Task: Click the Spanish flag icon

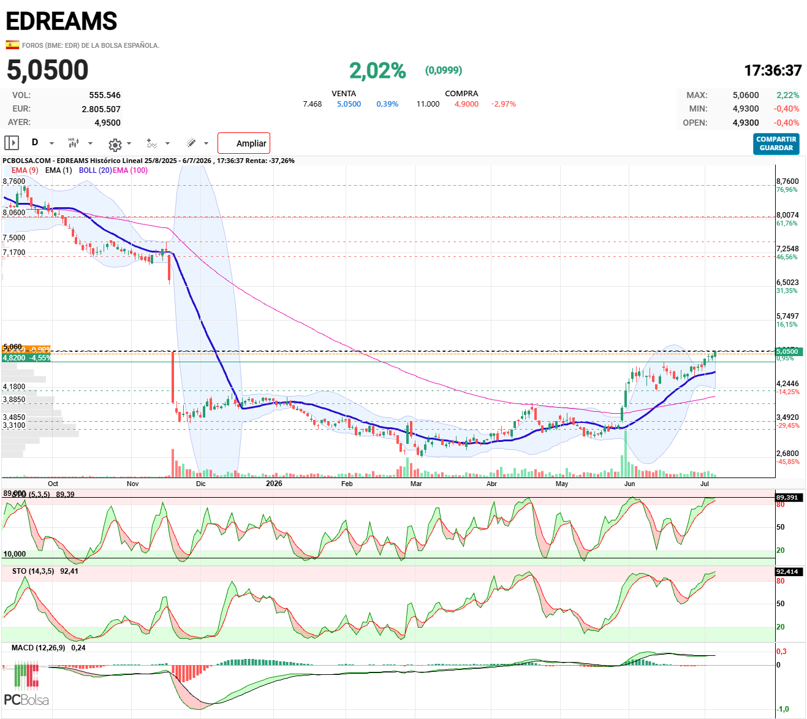Action: pos(12,45)
